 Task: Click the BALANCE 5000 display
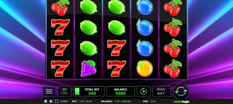click(121, 91)
